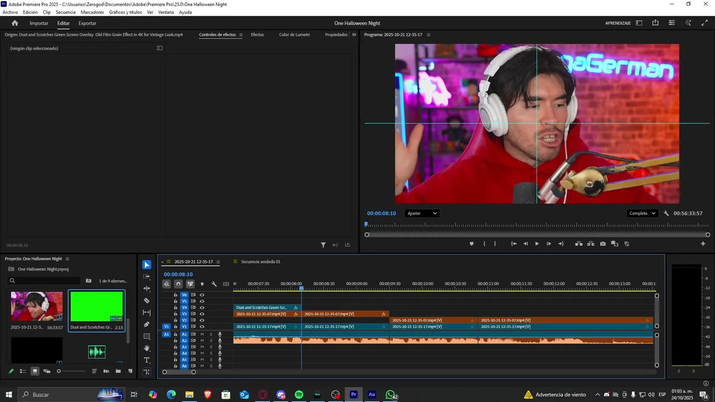Go to the Importar workspace
Image resolution: width=715 pixels, height=402 pixels.
pyautogui.click(x=39, y=23)
